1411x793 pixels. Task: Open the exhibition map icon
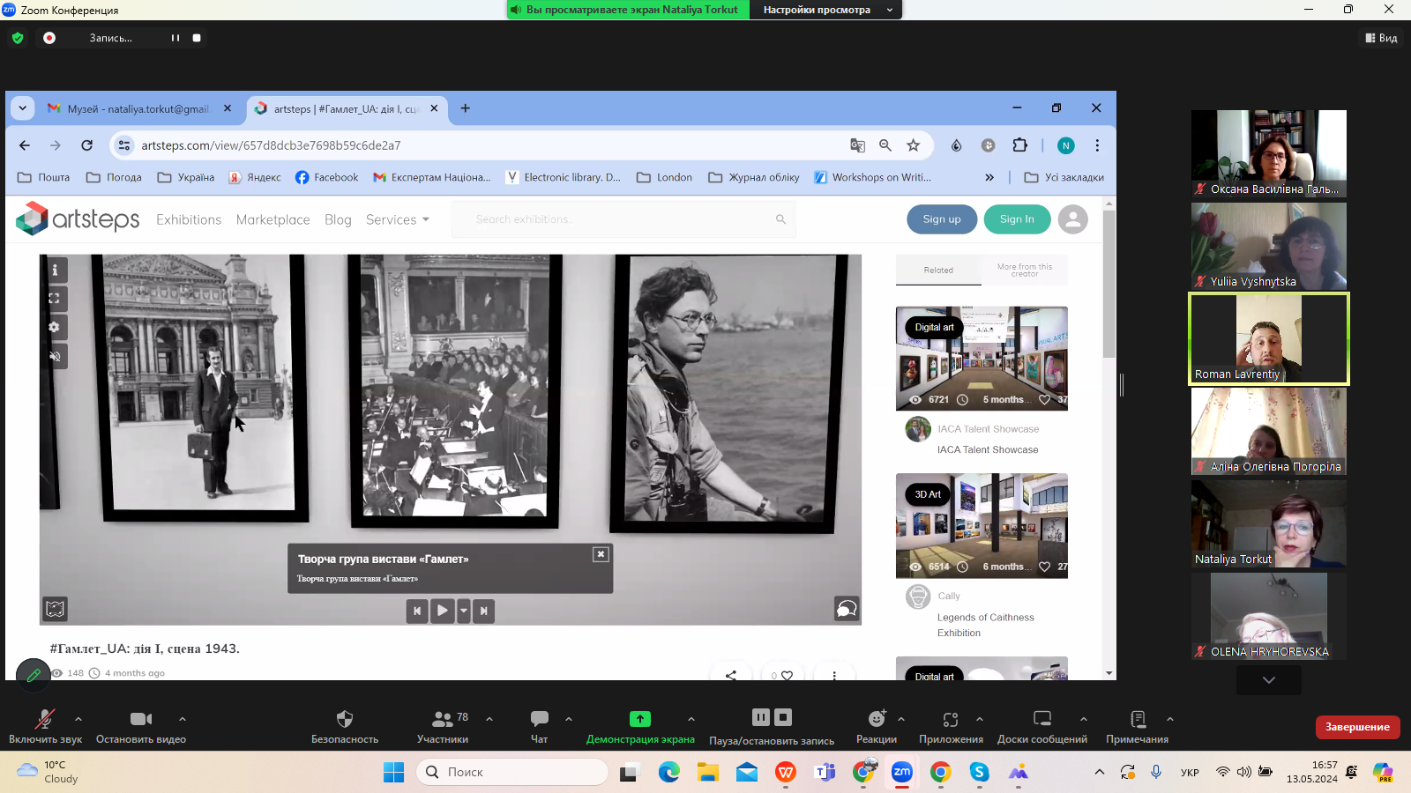click(55, 609)
